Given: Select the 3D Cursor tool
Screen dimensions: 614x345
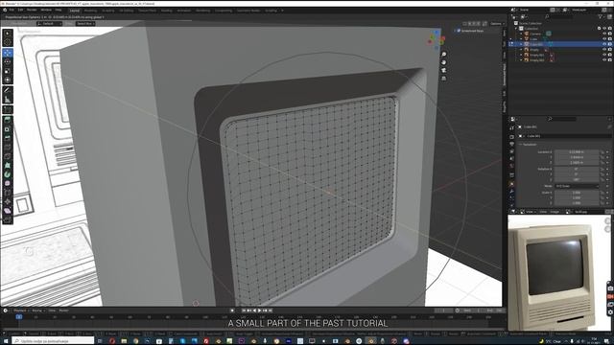Looking at the screenshot, I should click(8, 42).
